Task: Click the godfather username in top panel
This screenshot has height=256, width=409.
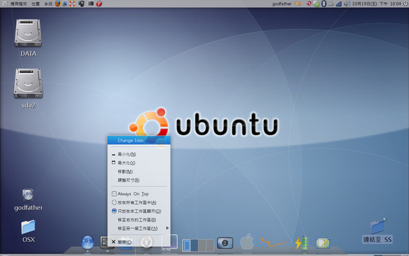Action: click(282, 4)
